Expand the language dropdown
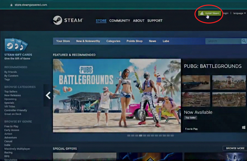The width and height of the screenshot is (247, 161). [239, 13]
